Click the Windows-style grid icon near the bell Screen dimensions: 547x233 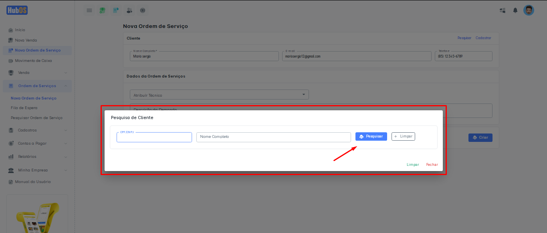pos(503,10)
